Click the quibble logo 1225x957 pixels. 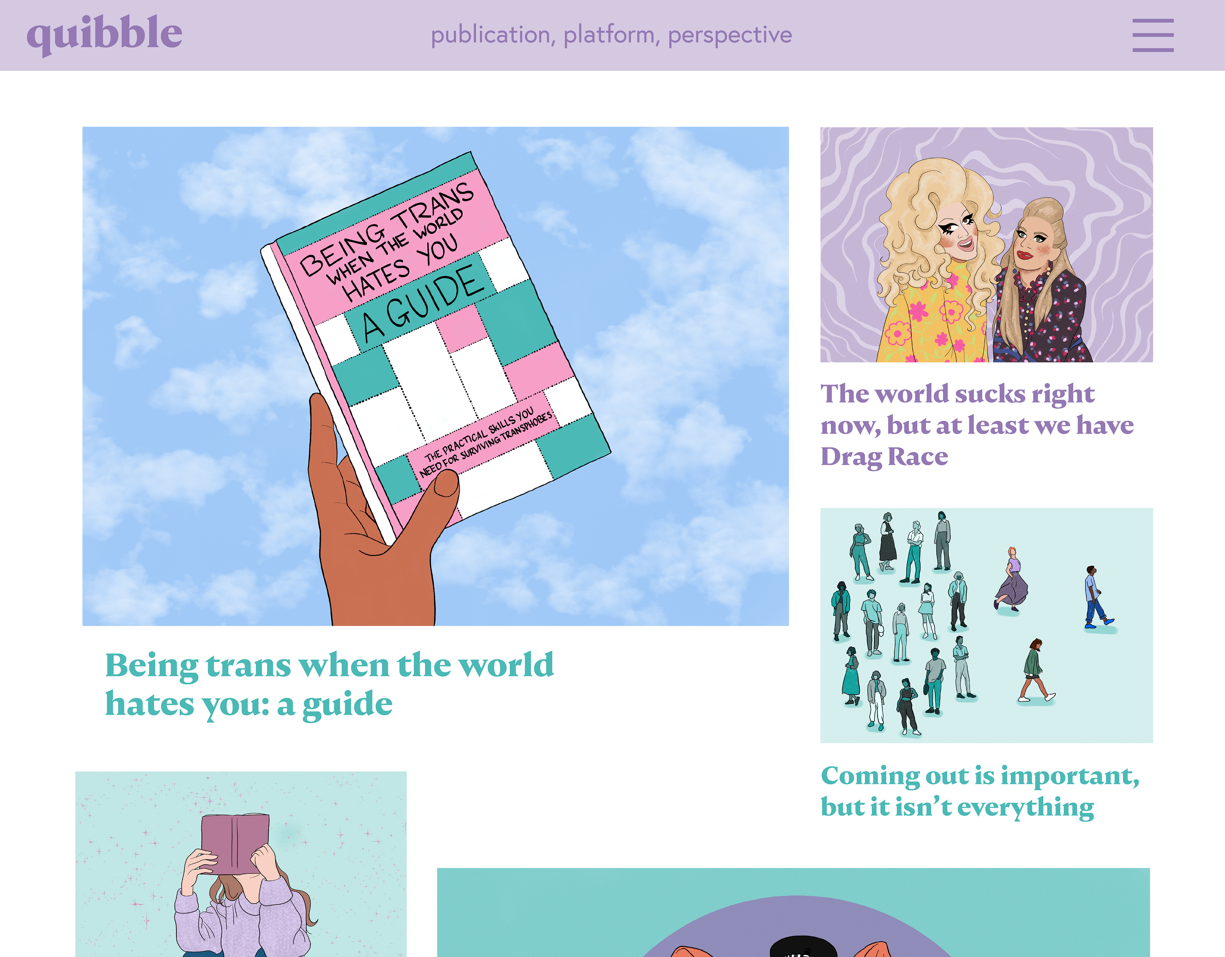coord(104,35)
